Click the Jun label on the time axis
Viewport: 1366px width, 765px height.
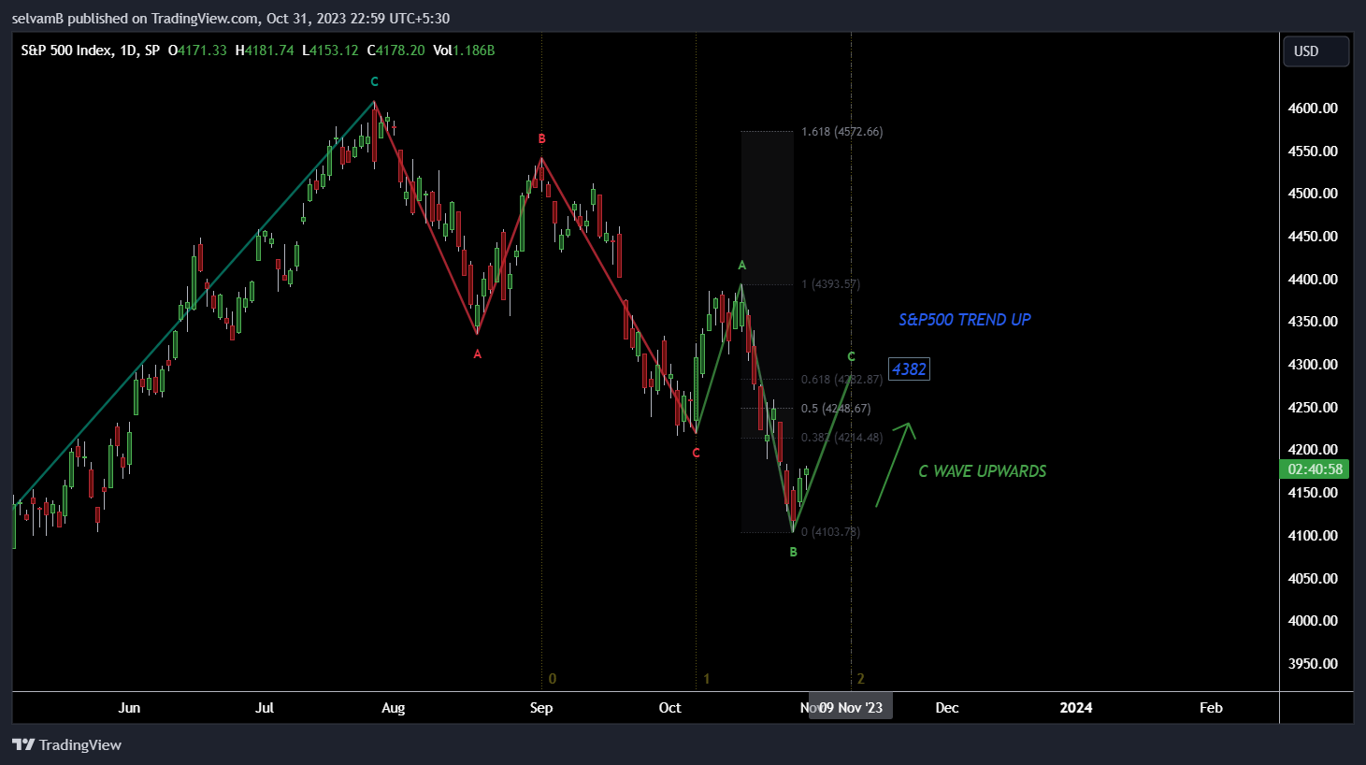(129, 708)
